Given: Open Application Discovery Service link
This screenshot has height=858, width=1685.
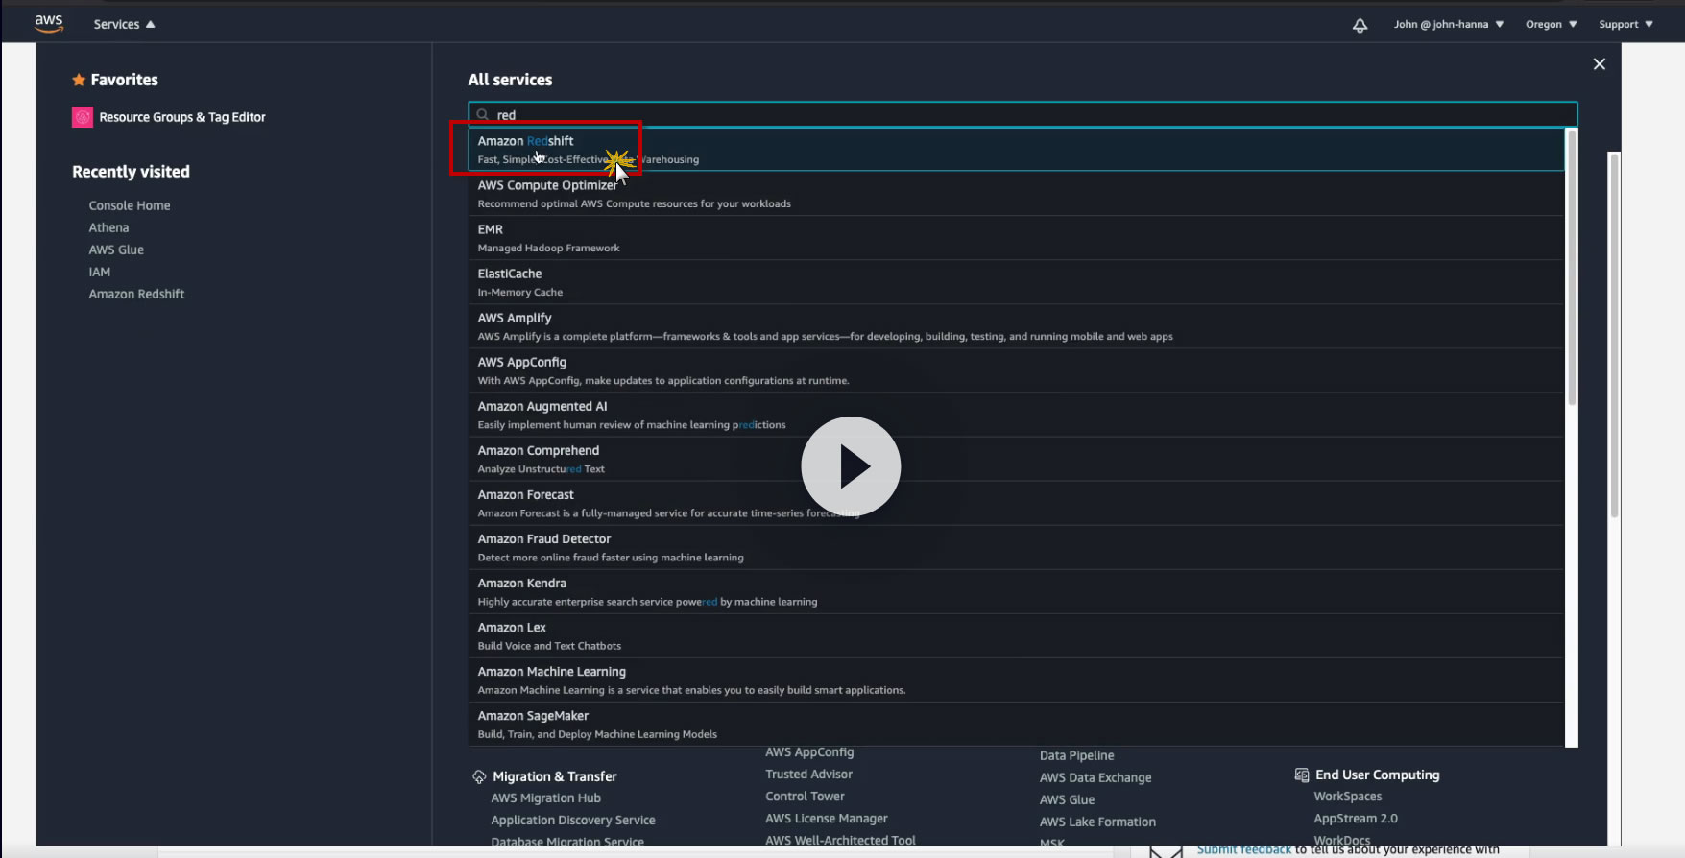Looking at the screenshot, I should (x=573, y=821).
